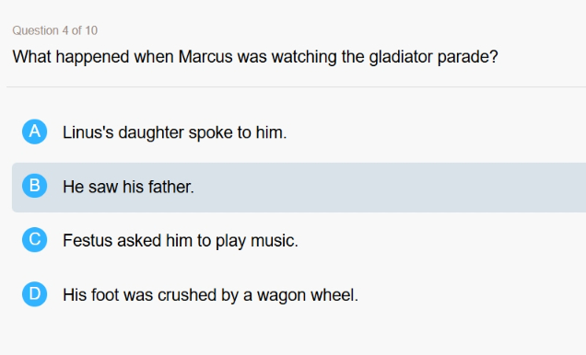Image resolution: width=586 pixels, height=355 pixels.
Task: Select the blue circle A icon
Action: click(34, 132)
